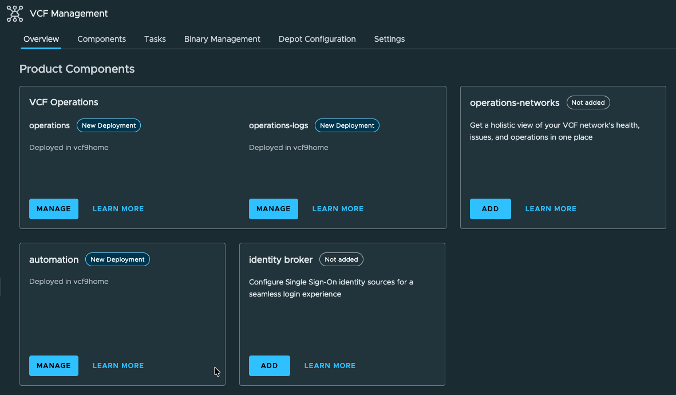Viewport: 676px width, 395px height.
Task: Add the identity broker component
Action: point(270,366)
